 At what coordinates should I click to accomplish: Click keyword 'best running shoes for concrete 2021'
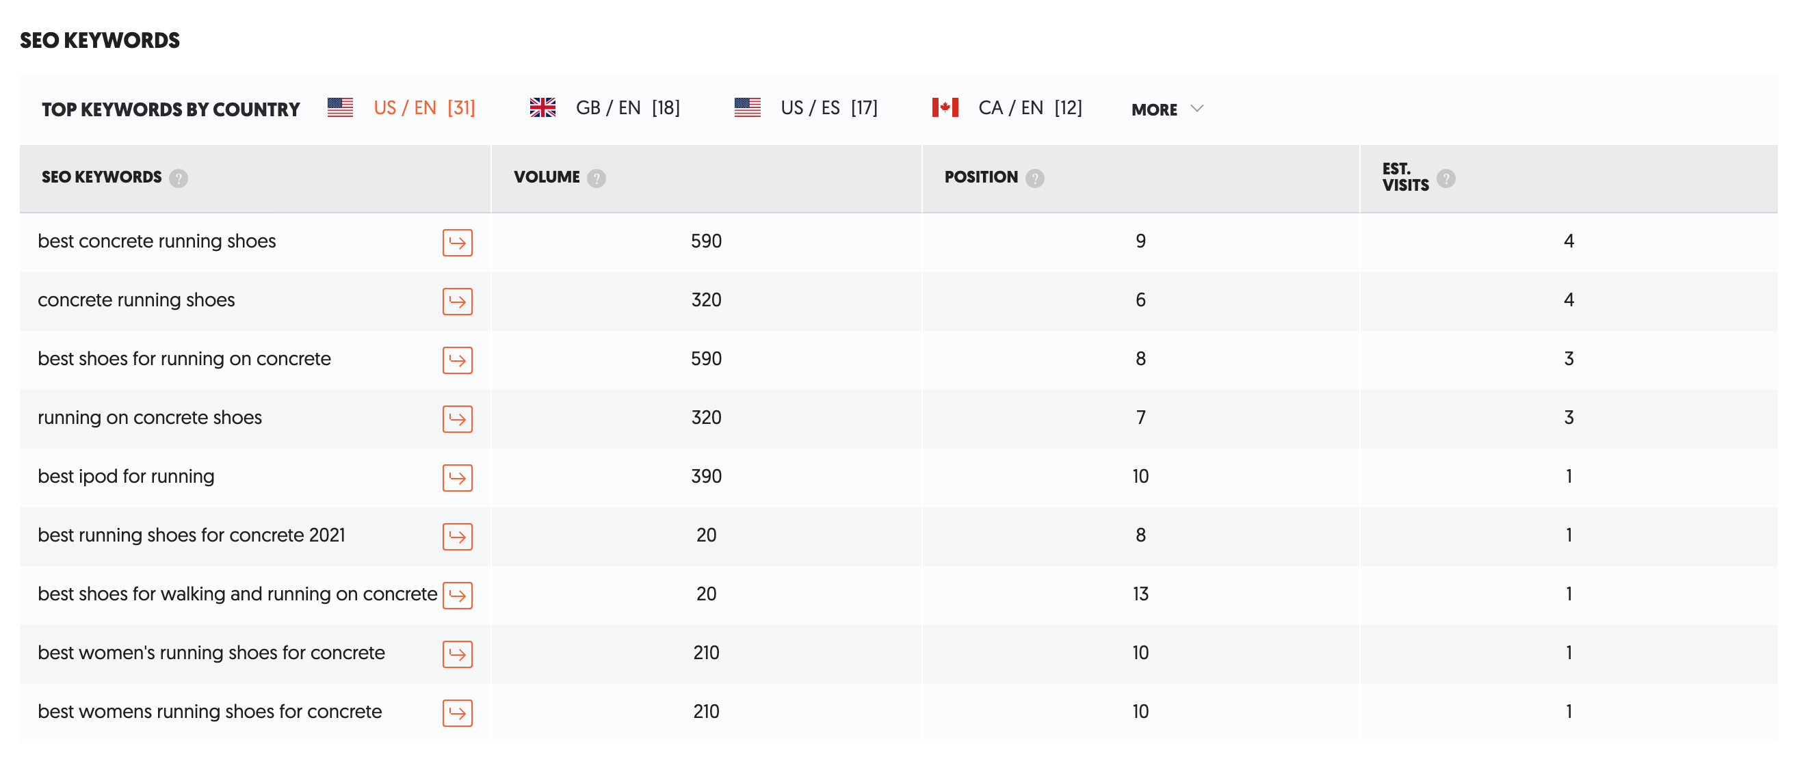click(191, 535)
